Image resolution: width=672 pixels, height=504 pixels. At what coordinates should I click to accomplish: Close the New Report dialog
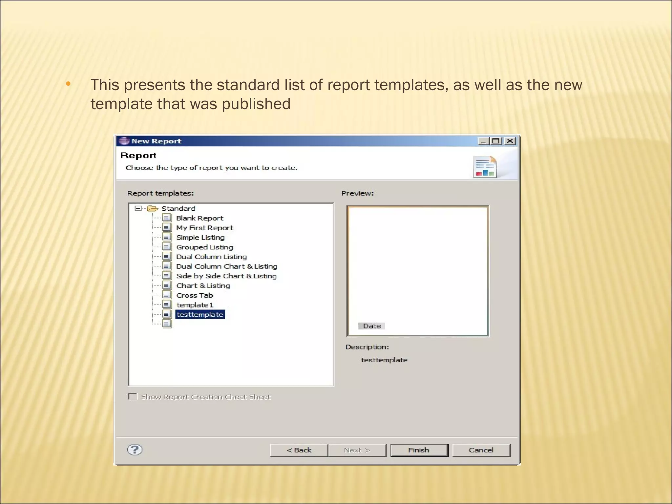(510, 141)
